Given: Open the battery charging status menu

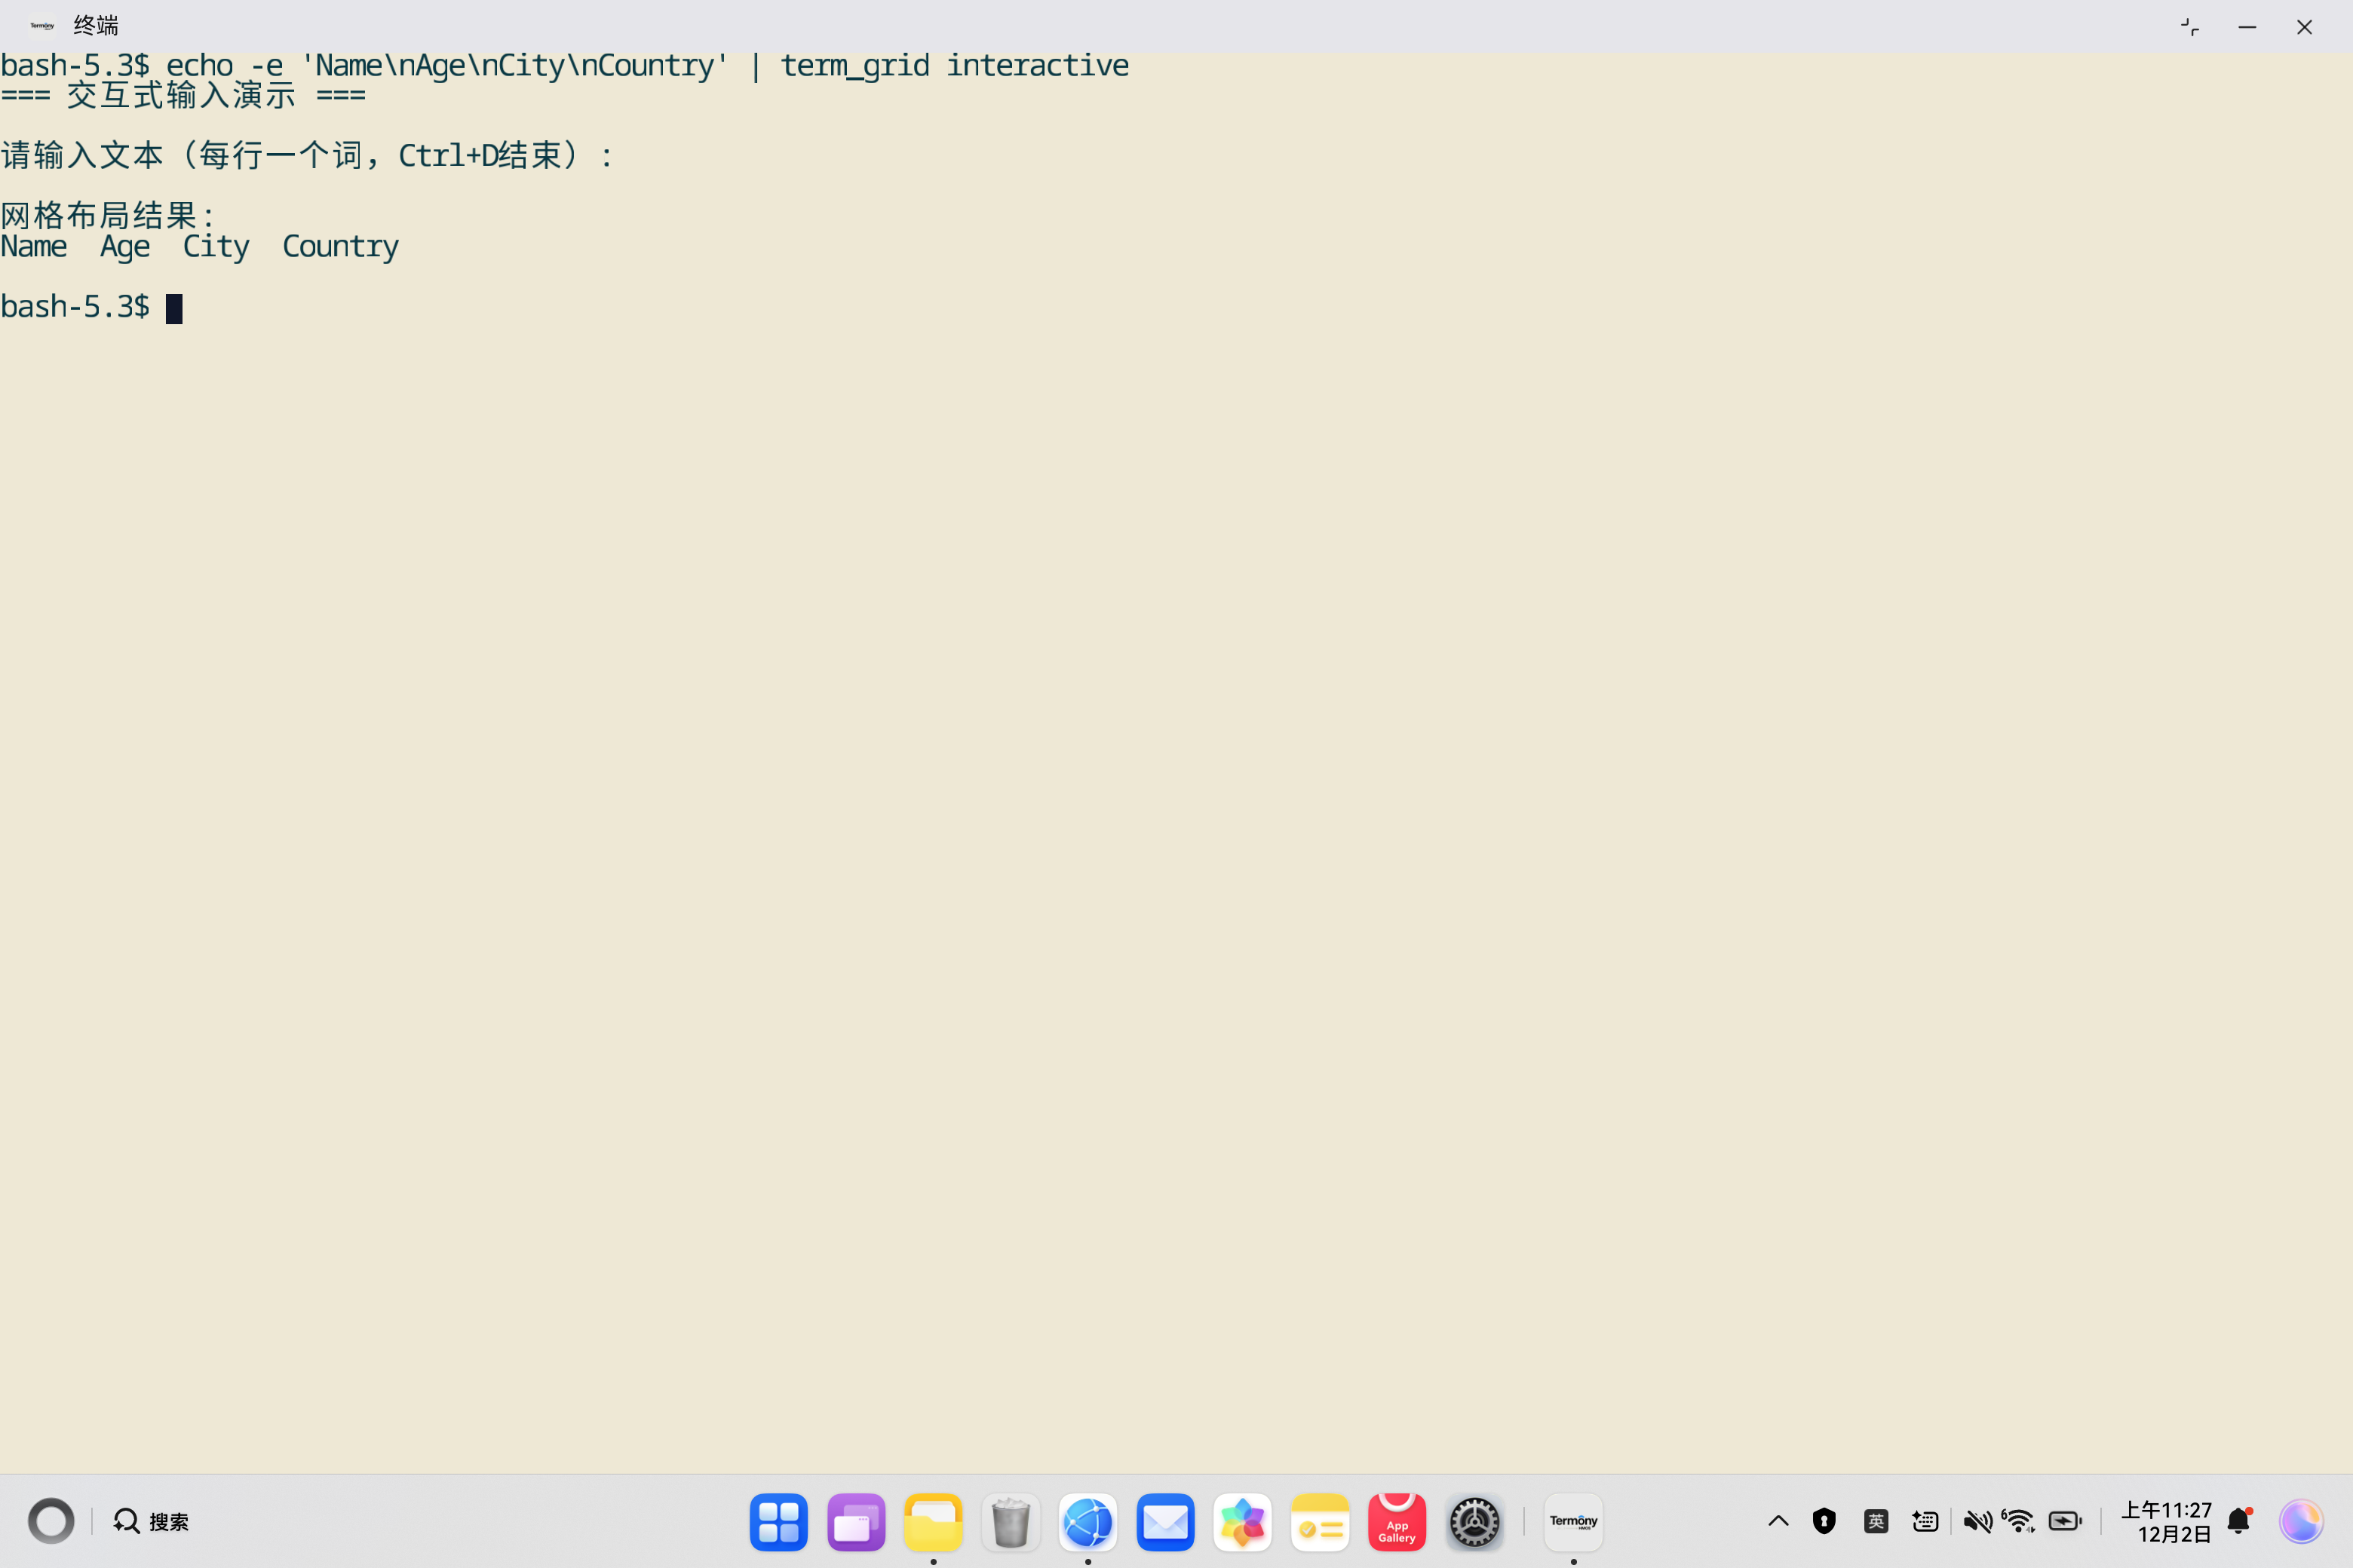Looking at the screenshot, I should [x=2065, y=1522].
